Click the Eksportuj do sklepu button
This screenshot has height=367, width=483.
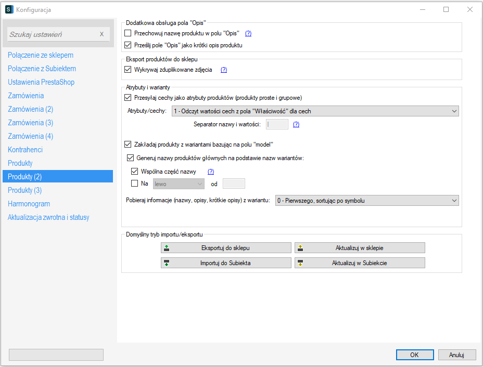click(x=226, y=248)
